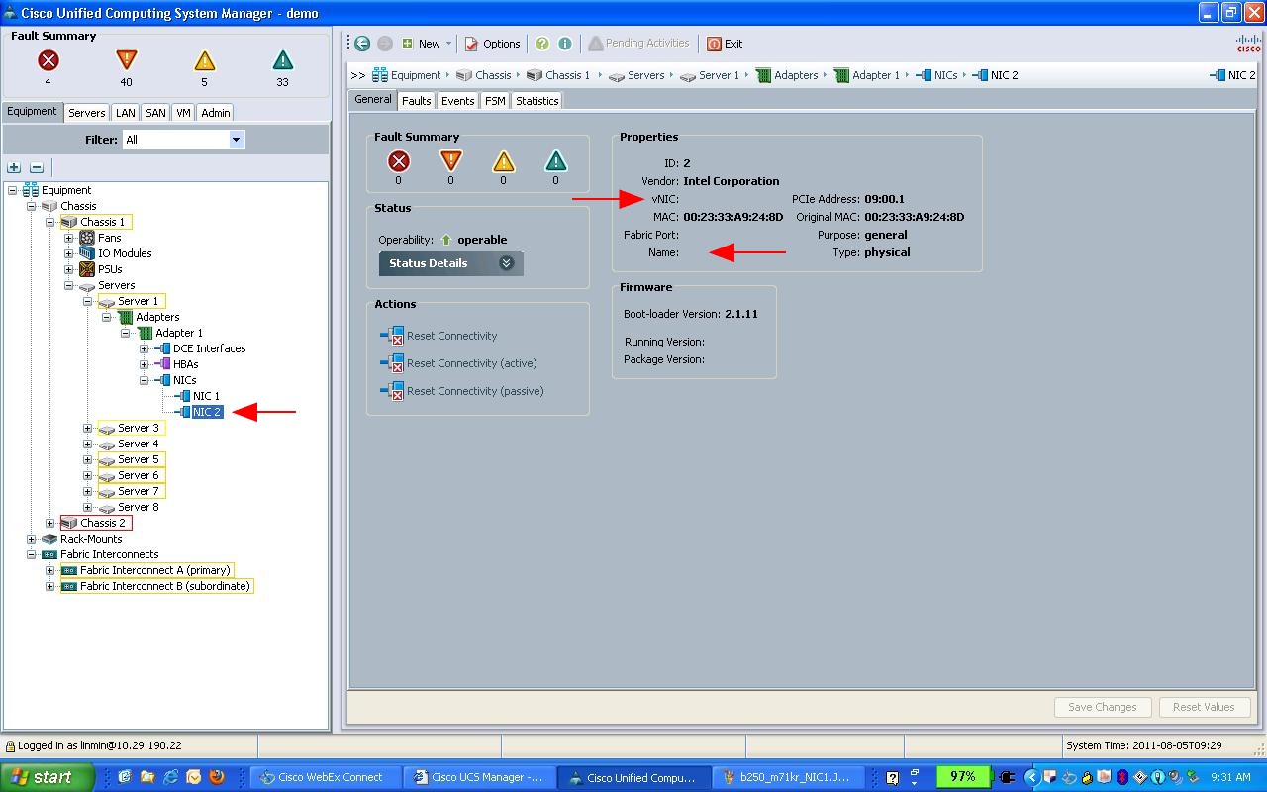Click the warning fault icon in NIC Fault Summary
The width and height of the screenshot is (1267, 792).
[555, 161]
